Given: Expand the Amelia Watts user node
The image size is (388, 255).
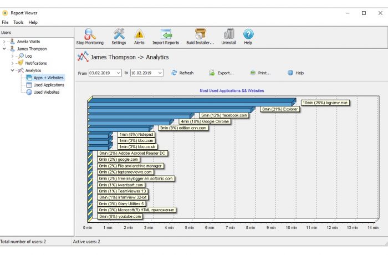Looking at the screenshot, I should click(x=5, y=42).
